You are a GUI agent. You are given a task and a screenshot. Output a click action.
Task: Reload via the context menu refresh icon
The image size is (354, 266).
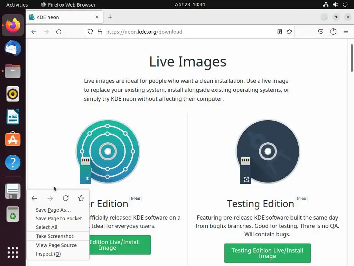click(66, 198)
